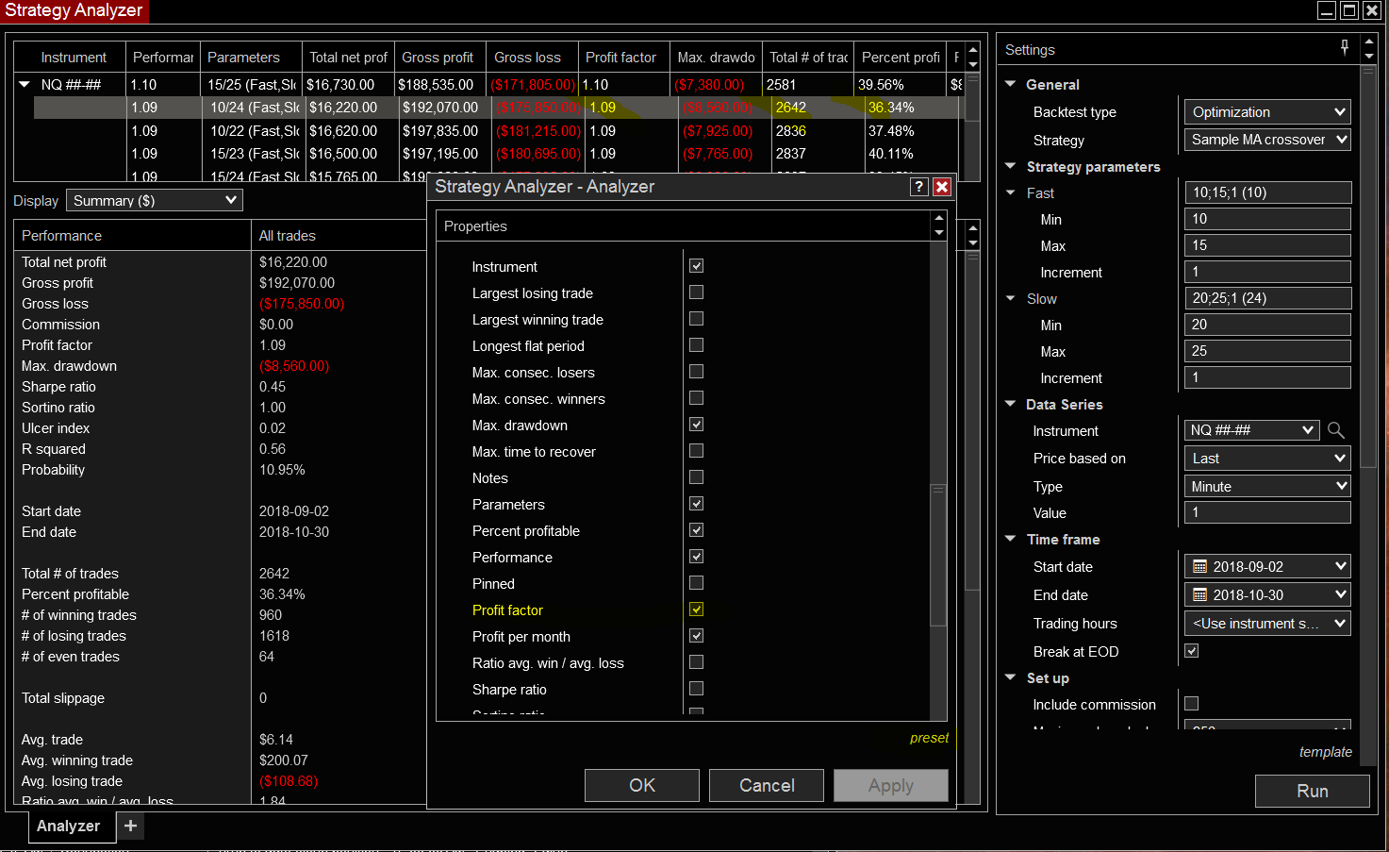Enable the Include commission checkbox
1389x852 pixels.
[1192, 704]
